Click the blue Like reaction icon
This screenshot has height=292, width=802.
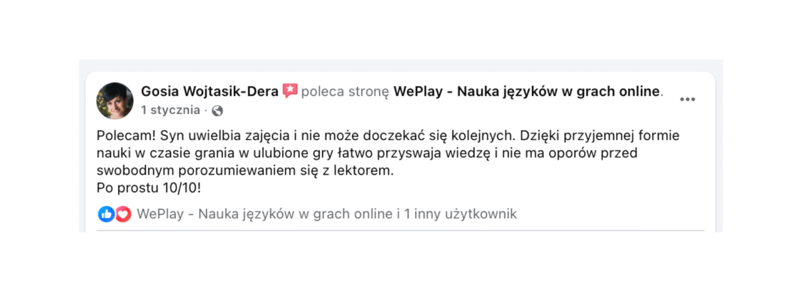tap(106, 214)
